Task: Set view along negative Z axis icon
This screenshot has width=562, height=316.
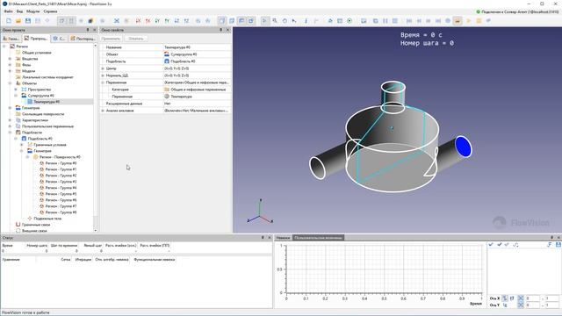Action: tap(177, 21)
